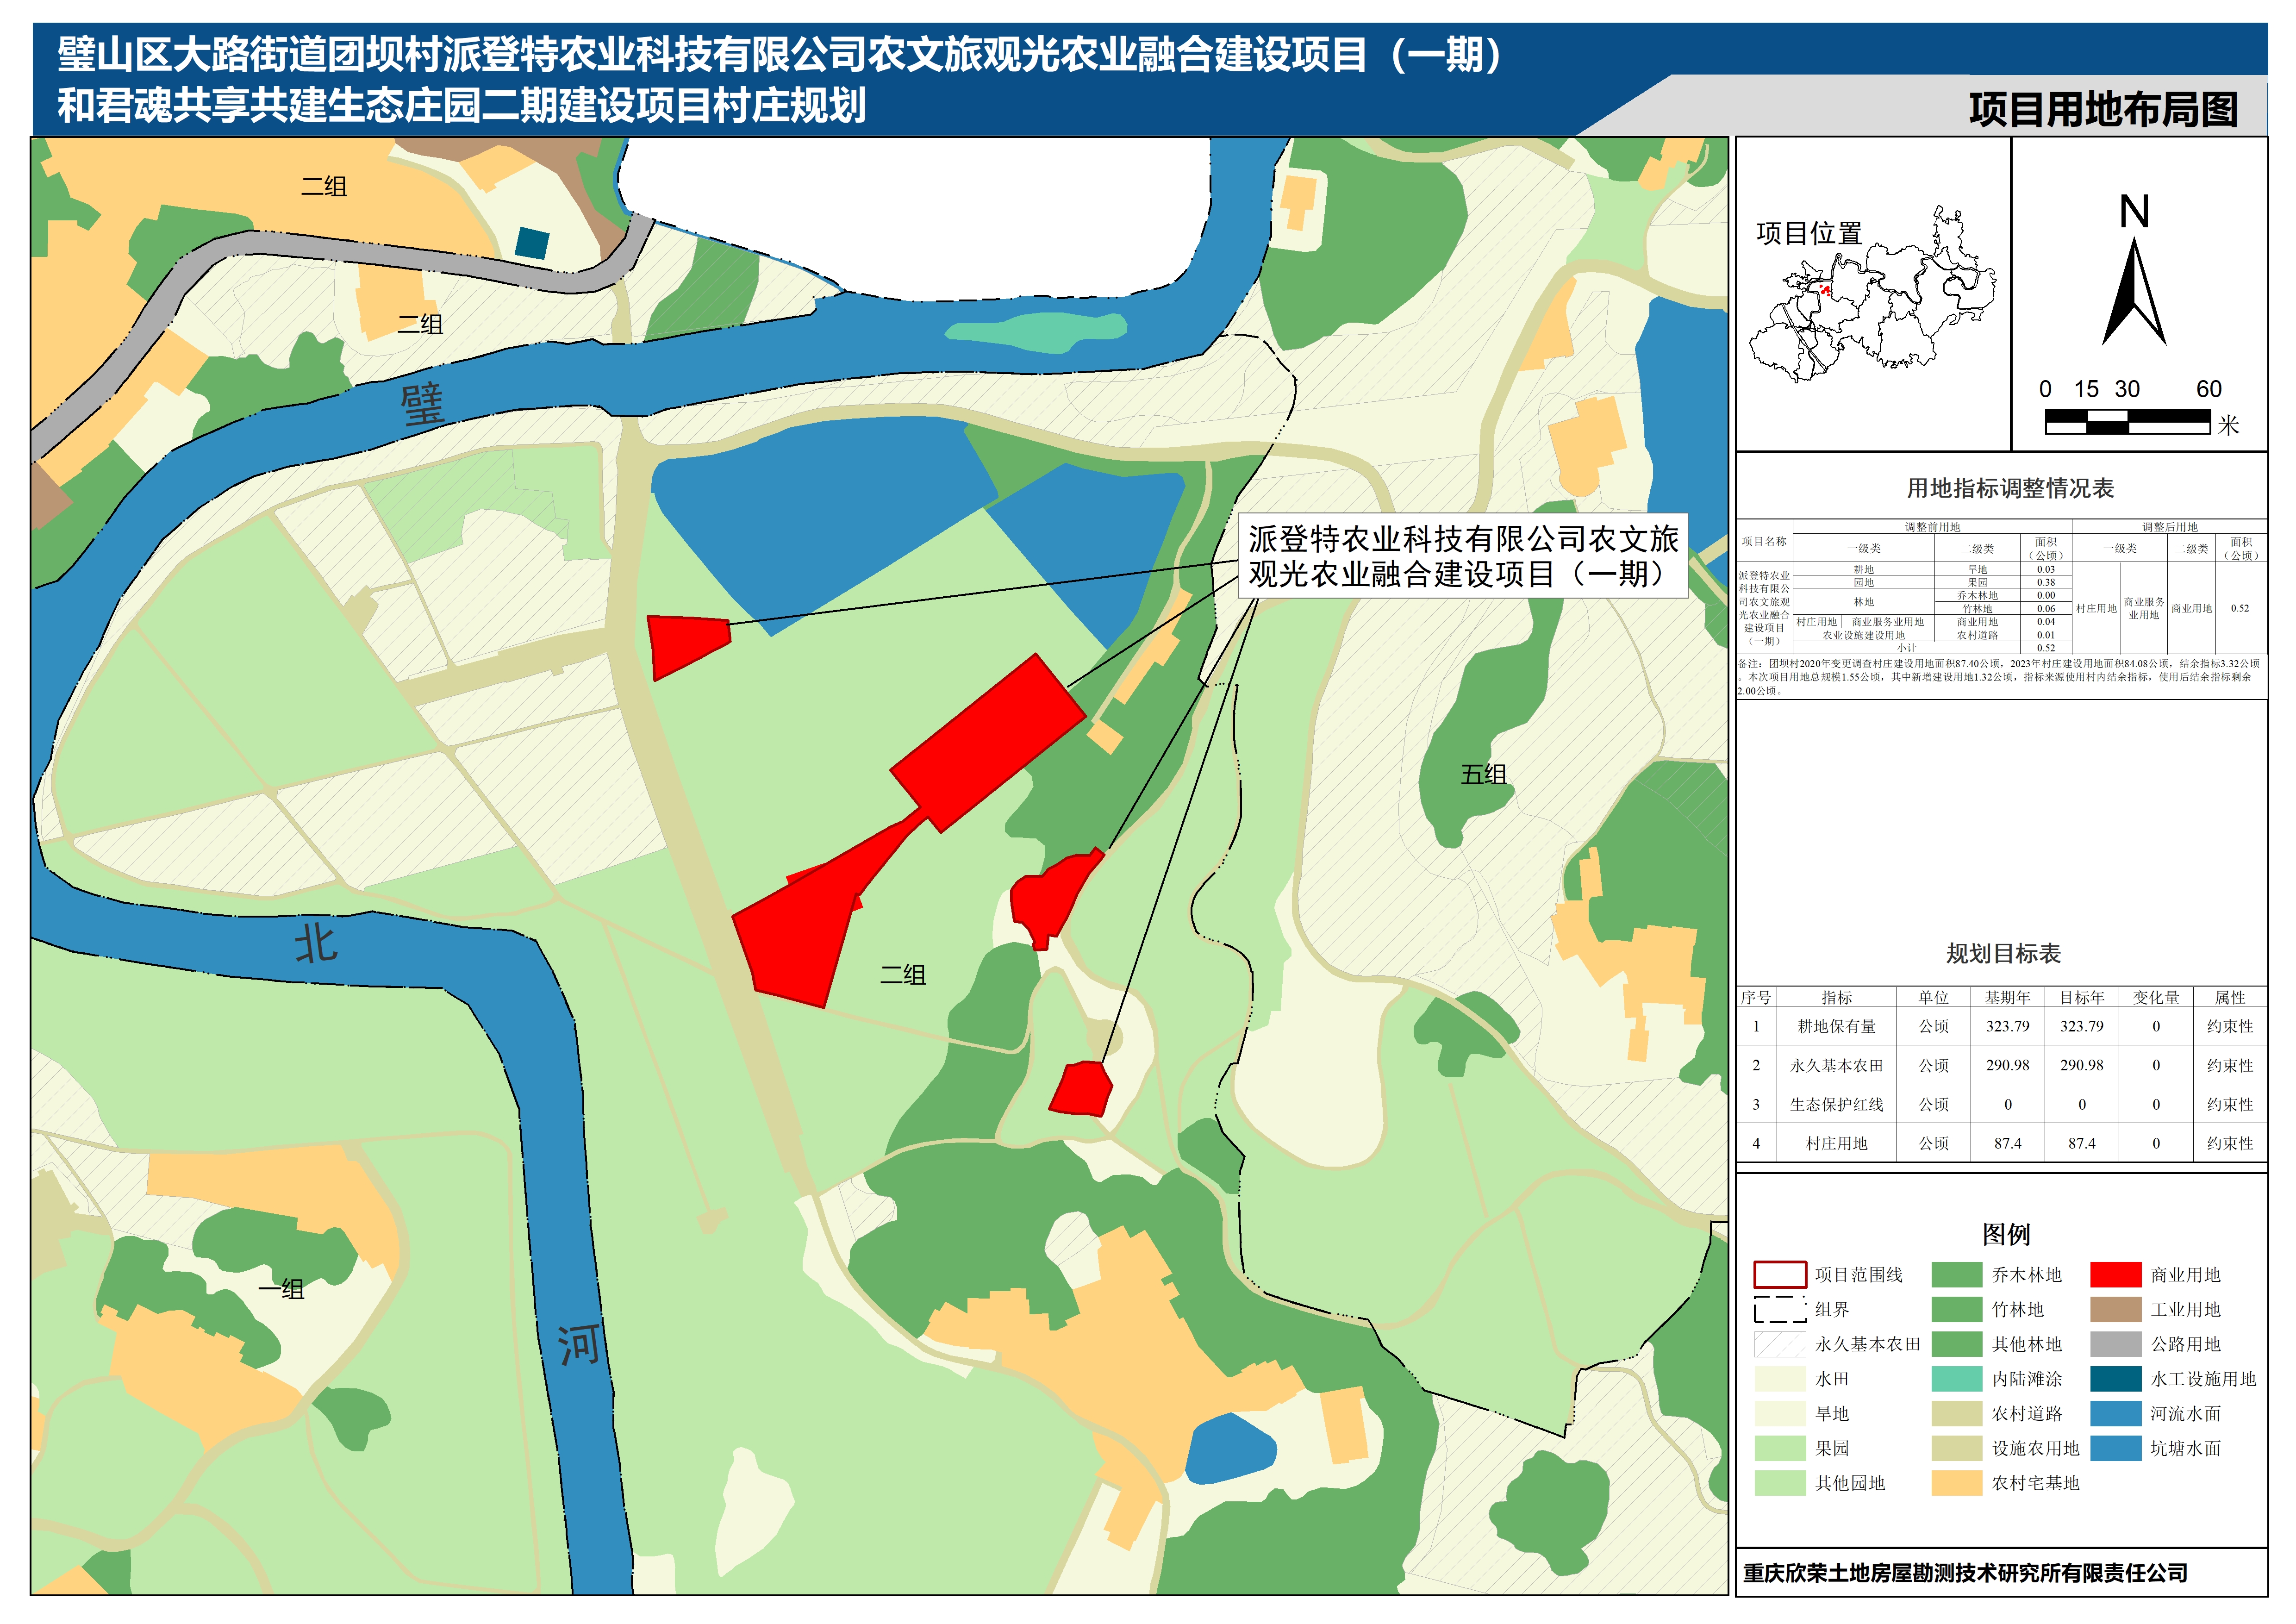The height and width of the screenshot is (1624, 2296).
Task: Click the 属性 column header
Action: [x=2230, y=998]
